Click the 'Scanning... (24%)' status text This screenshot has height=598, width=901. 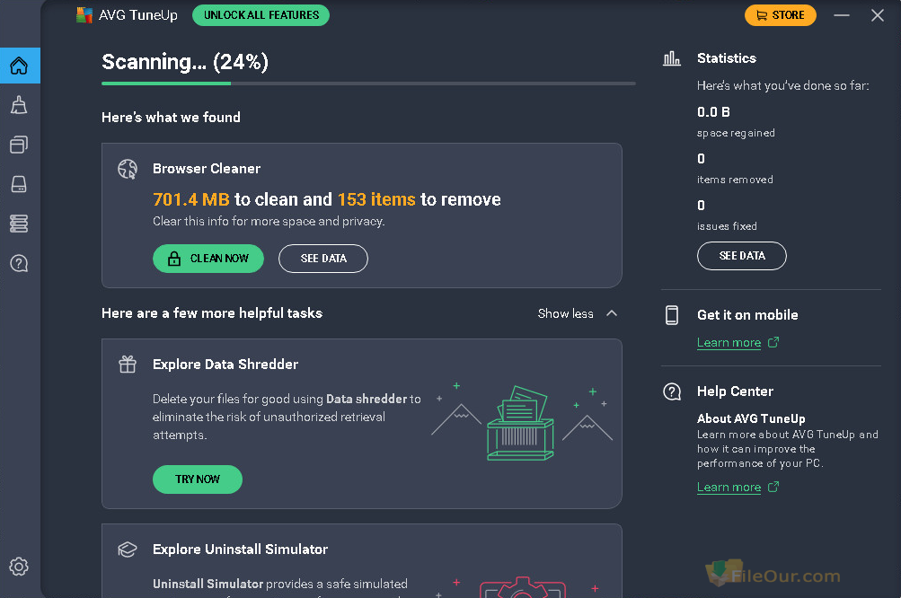click(185, 62)
